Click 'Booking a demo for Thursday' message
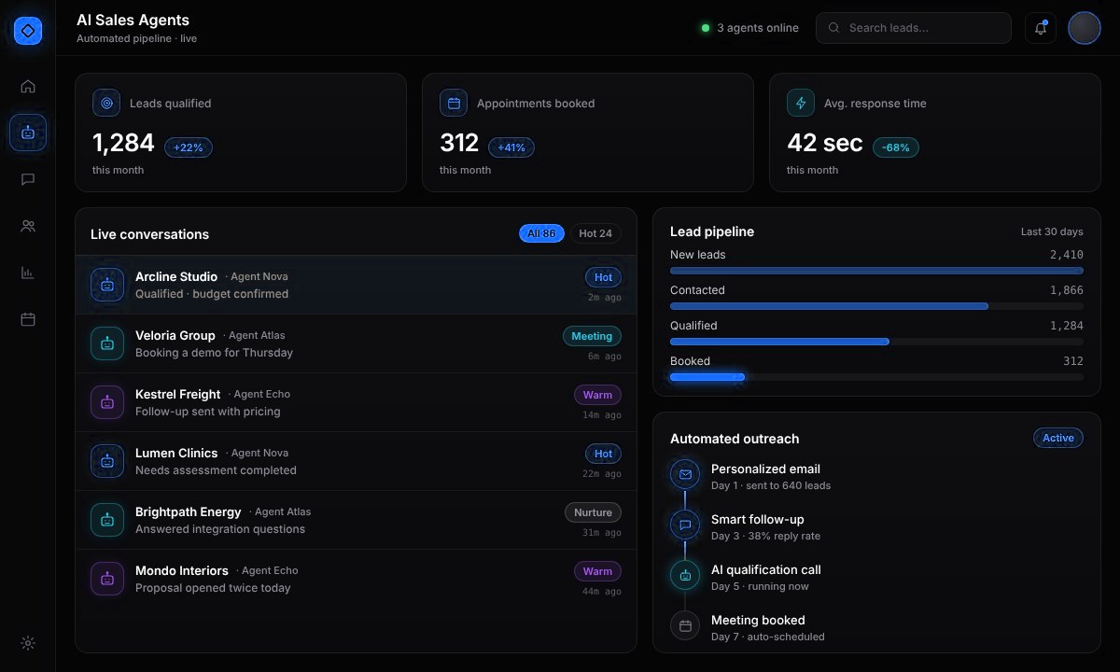 (214, 353)
